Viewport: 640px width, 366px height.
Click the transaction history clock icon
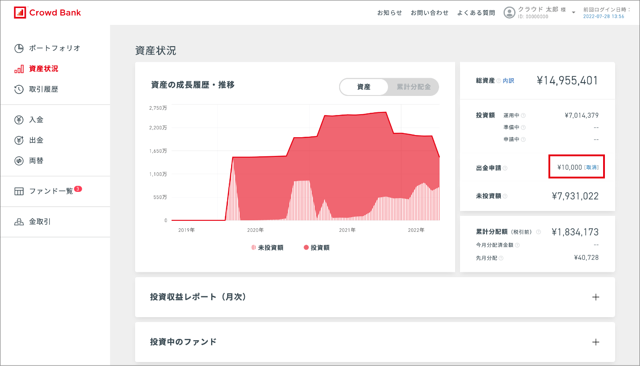19,89
